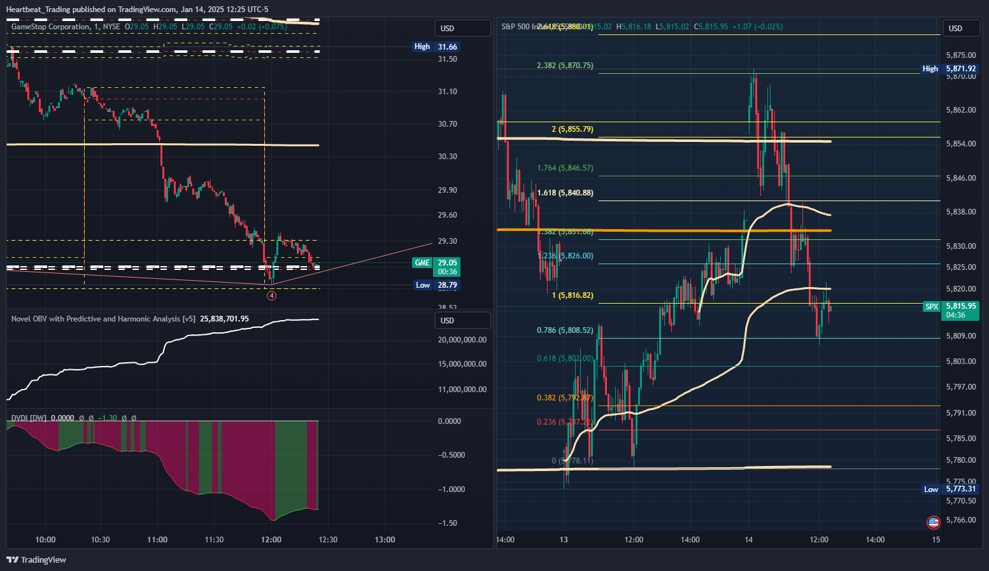989x571 pixels.
Task: Click the 11:30 time label on GME axis
Action: (214, 540)
